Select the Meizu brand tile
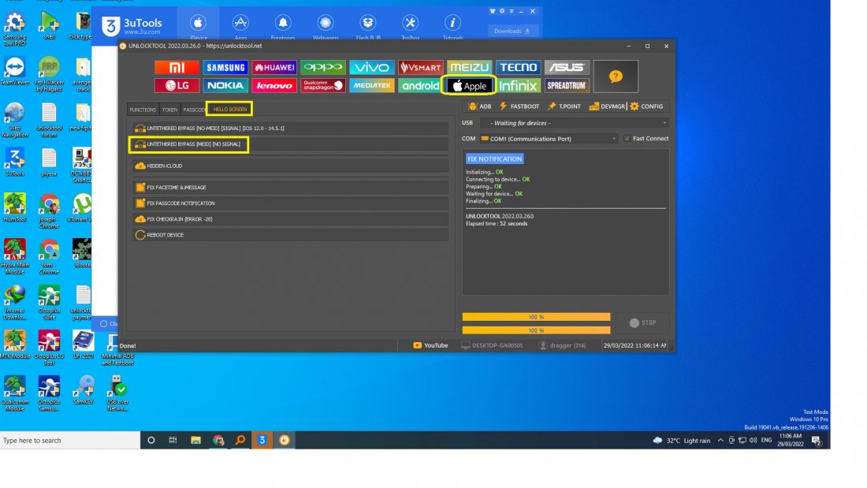This screenshot has width=867, height=488. coord(469,68)
